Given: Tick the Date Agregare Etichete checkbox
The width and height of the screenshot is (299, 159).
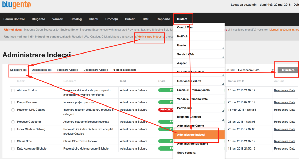Looking at the screenshot, I should 13,149.
